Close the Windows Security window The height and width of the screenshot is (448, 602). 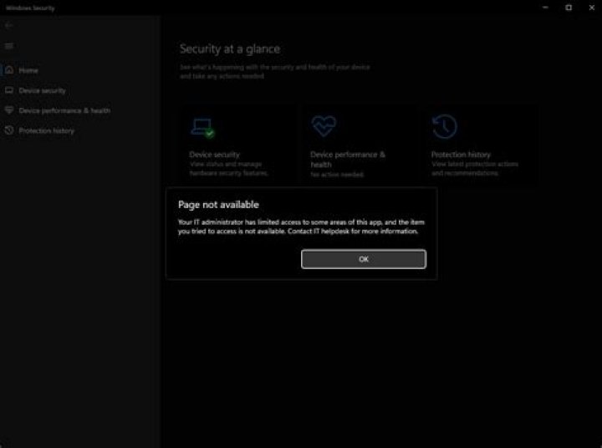(592, 8)
